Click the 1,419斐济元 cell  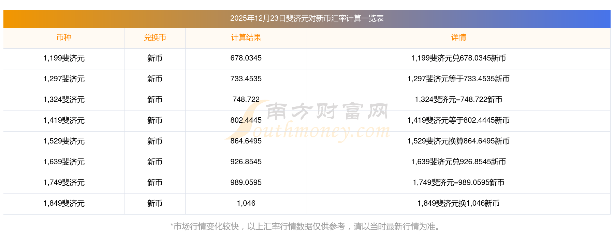pyautogui.click(x=64, y=120)
